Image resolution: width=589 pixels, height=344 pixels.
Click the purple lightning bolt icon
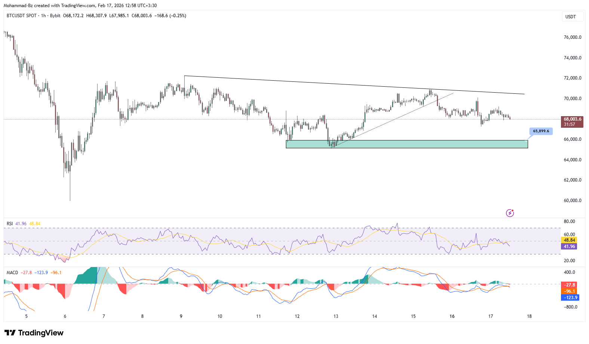[510, 213]
